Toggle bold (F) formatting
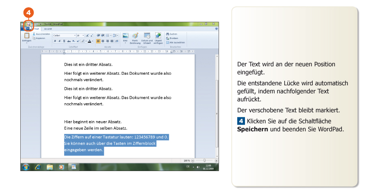The width and height of the screenshot is (365, 195). click(x=55, y=41)
